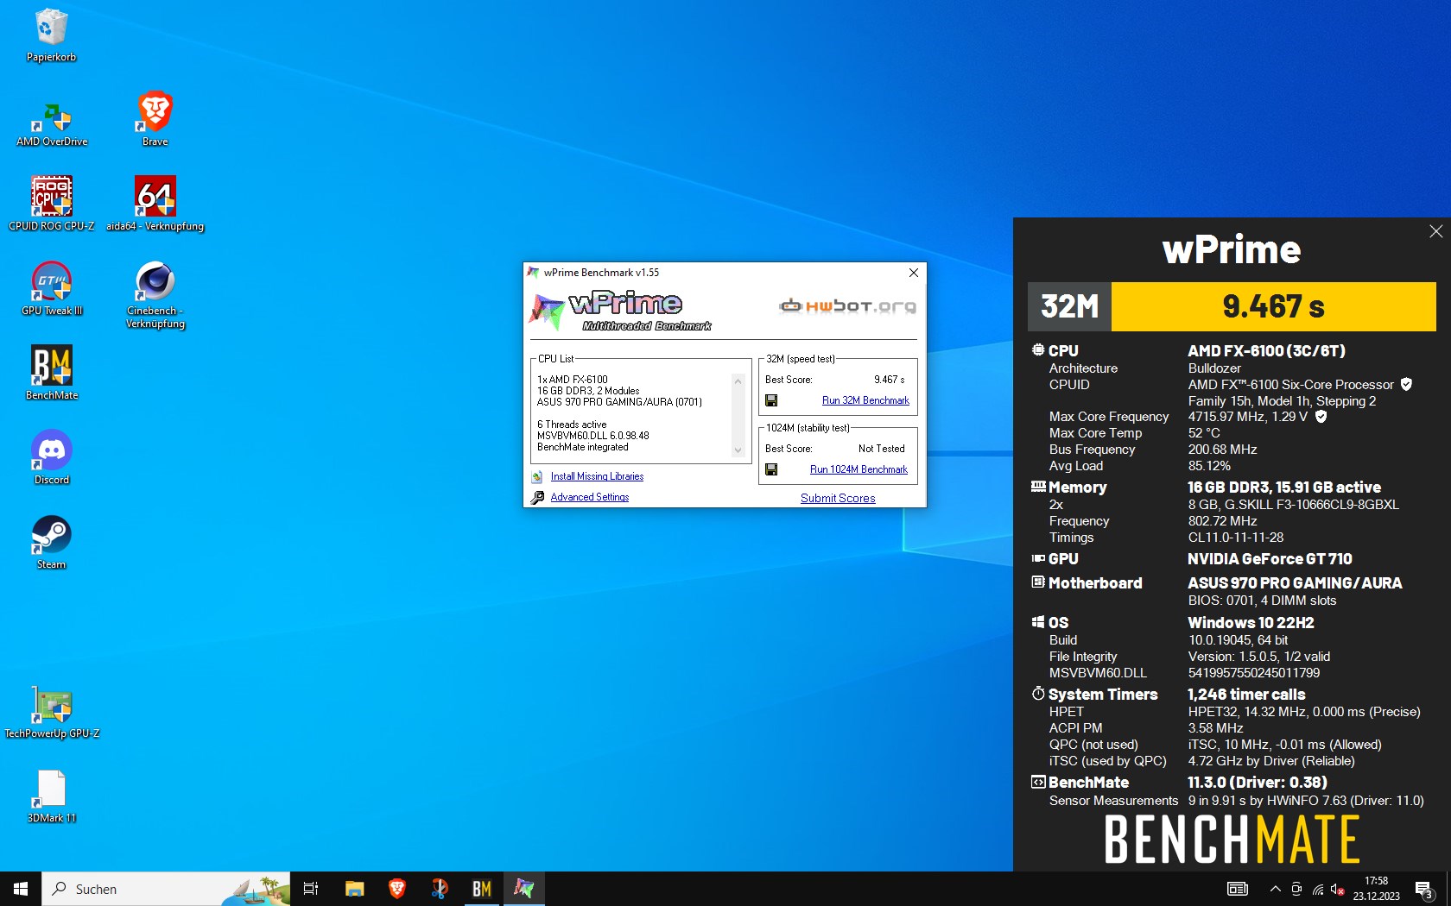Click the 4715.97 MHz, 1.29 V value
The image size is (1451, 906).
pyautogui.click(x=1248, y=417)
